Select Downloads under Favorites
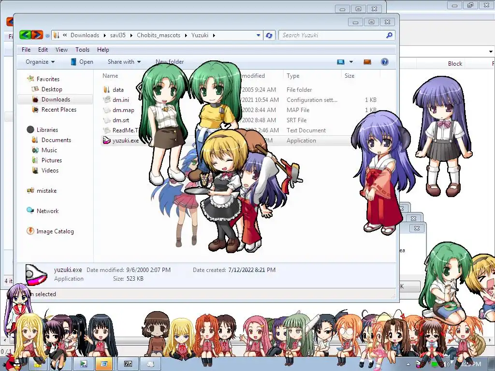 pyautogui.click(x=56, y=100)
